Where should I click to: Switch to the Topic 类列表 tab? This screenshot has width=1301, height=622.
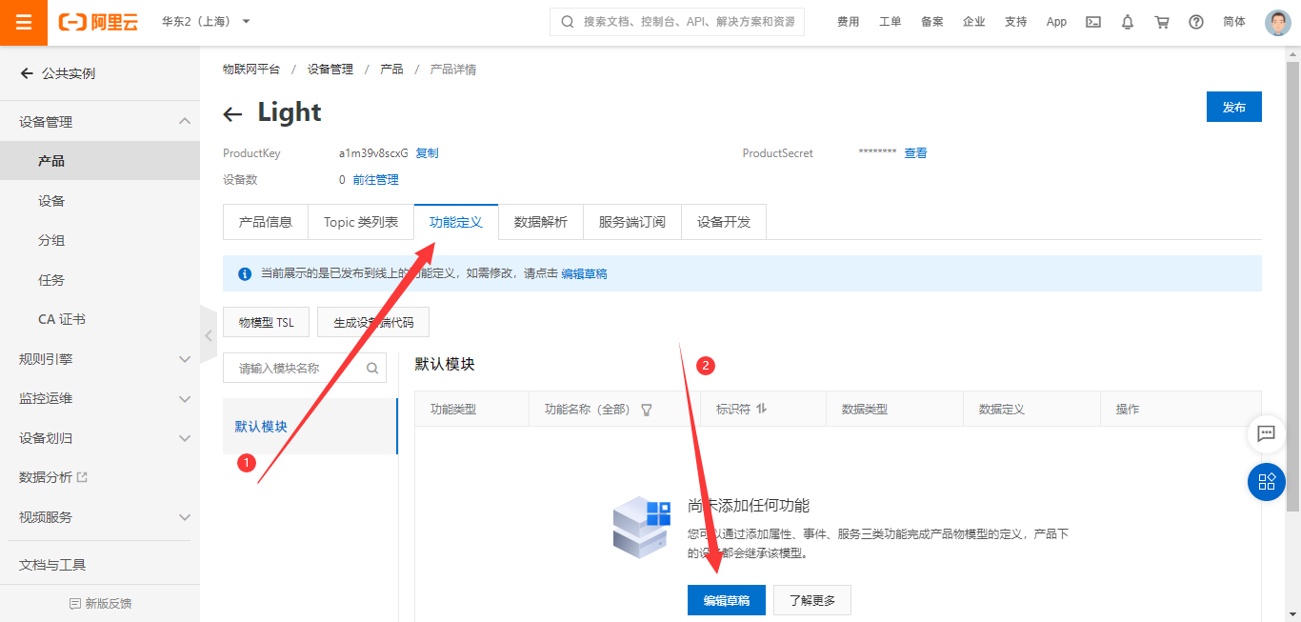(360, 221)
